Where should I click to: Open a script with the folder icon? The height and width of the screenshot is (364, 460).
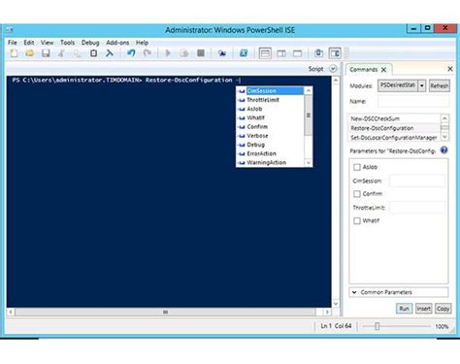tap(30, 53)
